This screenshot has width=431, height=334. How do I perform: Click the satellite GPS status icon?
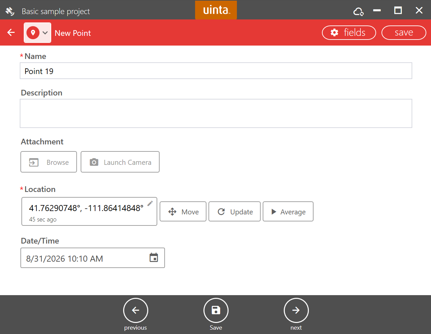pos(10,11)
